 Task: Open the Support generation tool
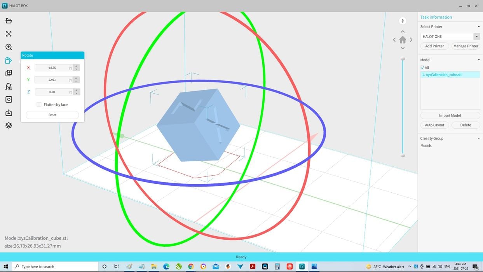click(9, 86)
